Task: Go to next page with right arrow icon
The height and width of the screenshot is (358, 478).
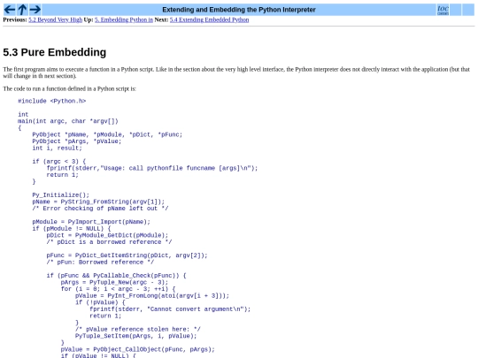Action: coord(35,10)
